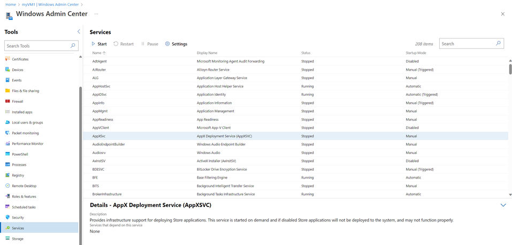Open the Roles & features icon
The width and height of the screenshot is (512, 245).
pyautogui.click(x=7, y=196)
